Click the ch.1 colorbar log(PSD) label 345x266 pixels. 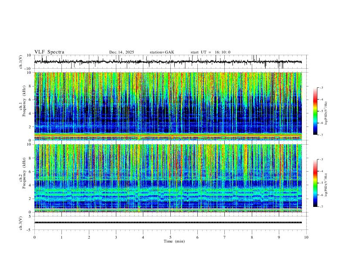[327, 113]
